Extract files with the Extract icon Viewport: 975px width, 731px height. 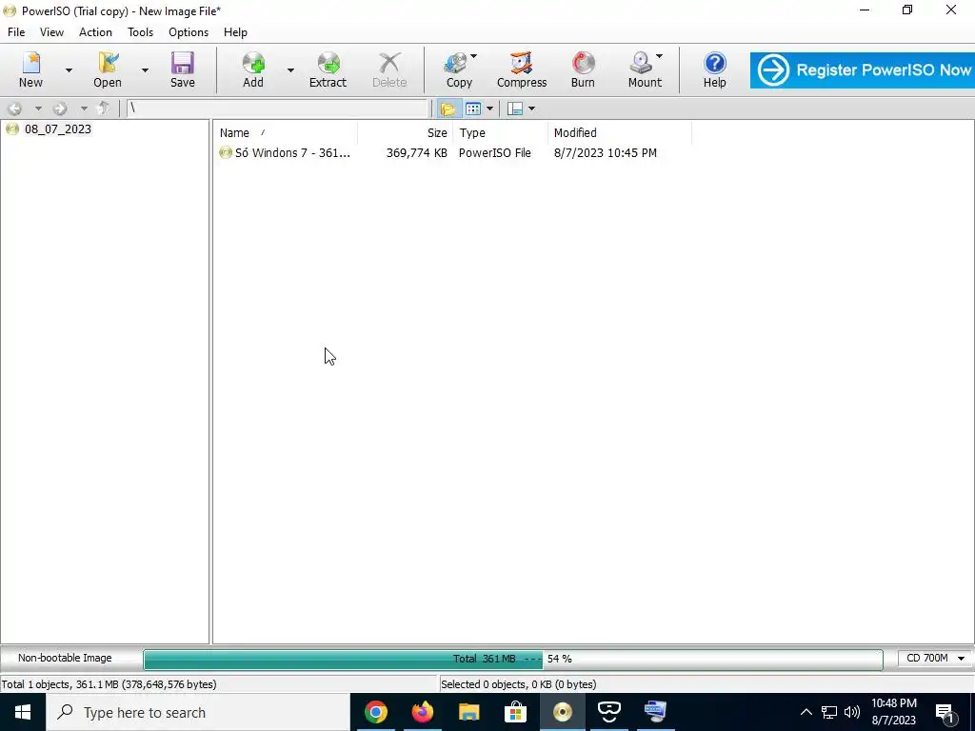[x=328, y=69]
